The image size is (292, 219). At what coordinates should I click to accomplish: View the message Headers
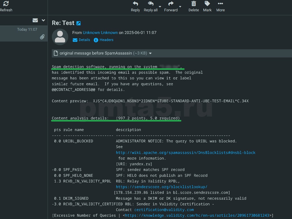104,40
